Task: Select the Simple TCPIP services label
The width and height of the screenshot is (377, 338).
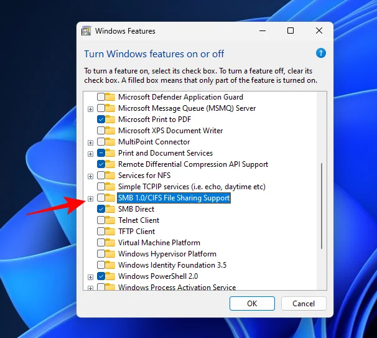Action: pos(192,187)
